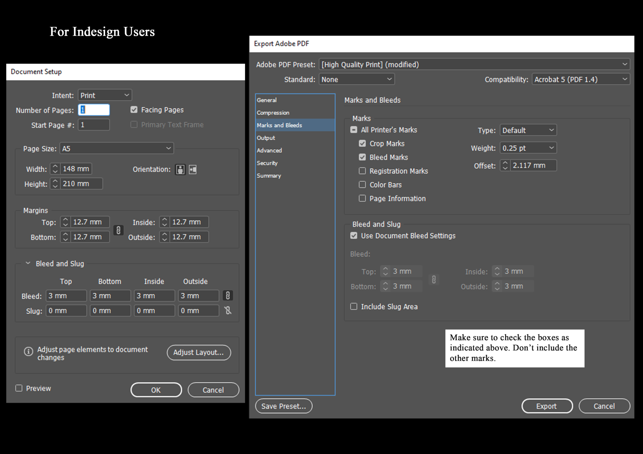
Task: Enable Registration Marks checkbox
Action: click(362, 171)
